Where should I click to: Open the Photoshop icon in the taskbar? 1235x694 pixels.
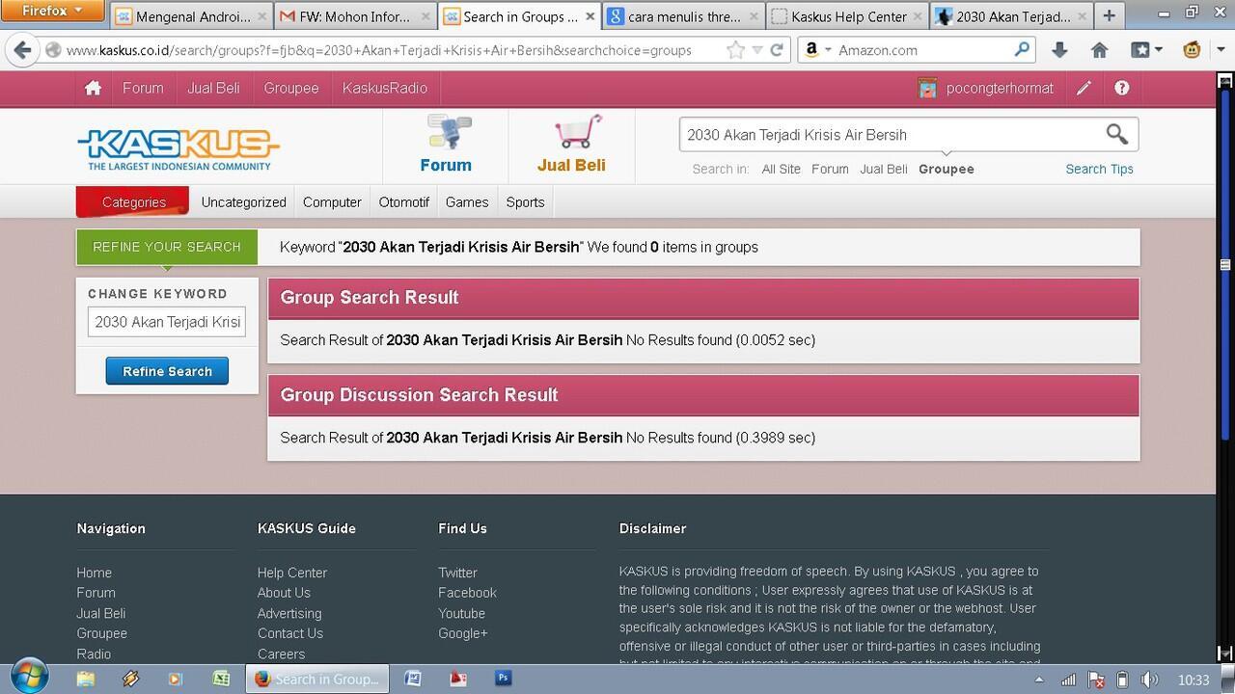pos(503,678)
